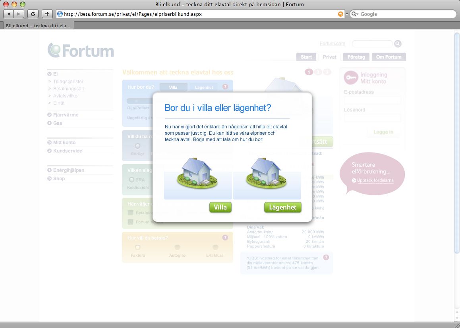Viewport: 460px width, 328px height.
Task: Tick the Betalning checkbox
Action: [131, 213]
